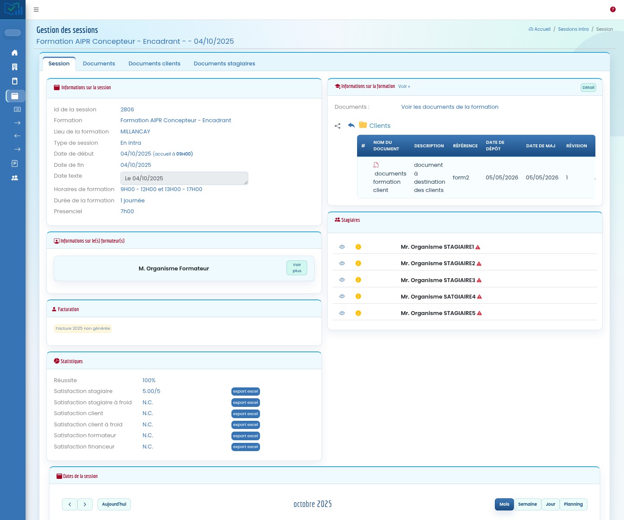Click the eye icon for STAGIAIRE3
Image resolution: width=624 pixels, height=520 pixels.
click(x=342, y=280)
